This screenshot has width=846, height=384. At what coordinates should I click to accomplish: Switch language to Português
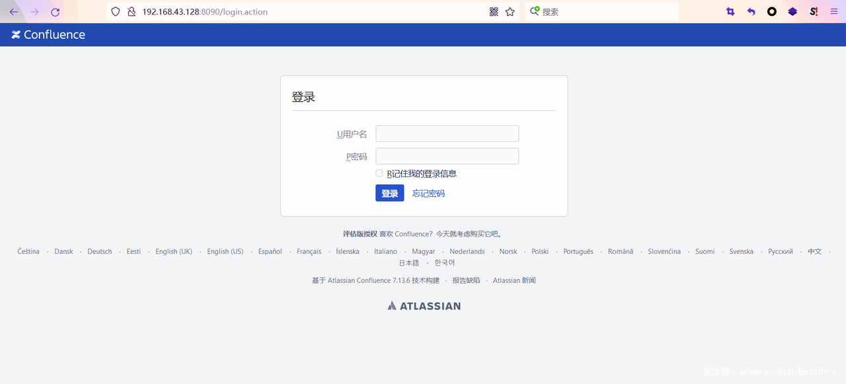(x=578, y=252)
